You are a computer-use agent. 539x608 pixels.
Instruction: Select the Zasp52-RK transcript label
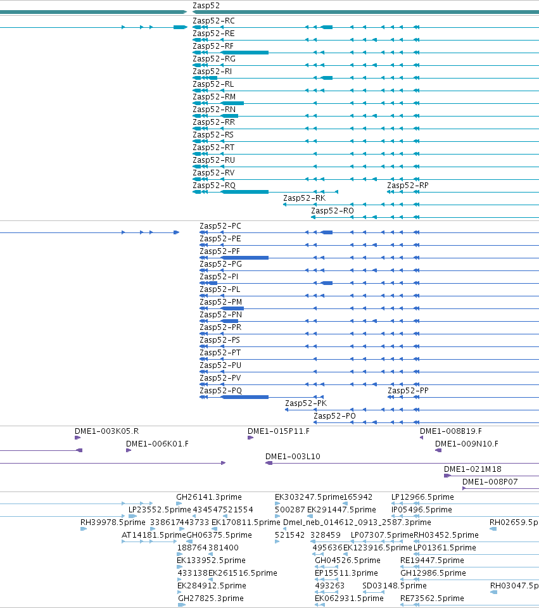(x=305, y=198)
